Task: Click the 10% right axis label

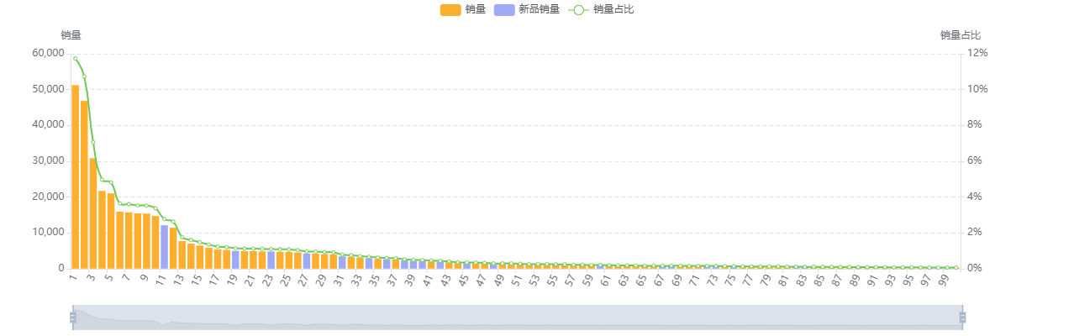Action: (977, 89)
